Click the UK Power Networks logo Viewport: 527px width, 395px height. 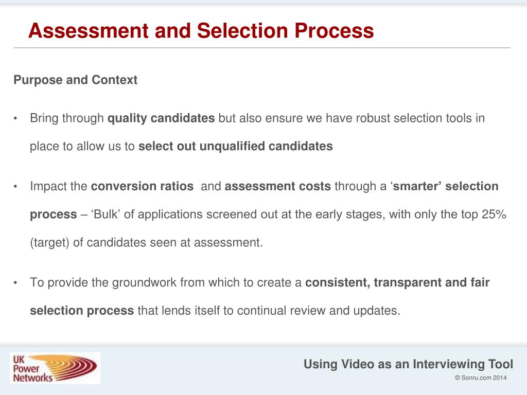tap(55, 368)
